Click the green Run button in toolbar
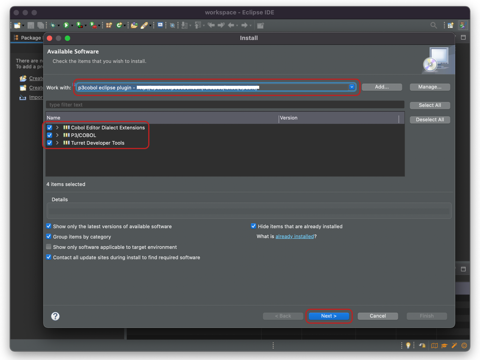 point(66,25)
